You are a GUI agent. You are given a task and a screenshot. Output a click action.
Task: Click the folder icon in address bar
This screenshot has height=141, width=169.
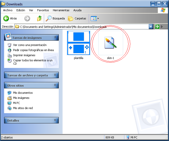[x=17, y=27]
